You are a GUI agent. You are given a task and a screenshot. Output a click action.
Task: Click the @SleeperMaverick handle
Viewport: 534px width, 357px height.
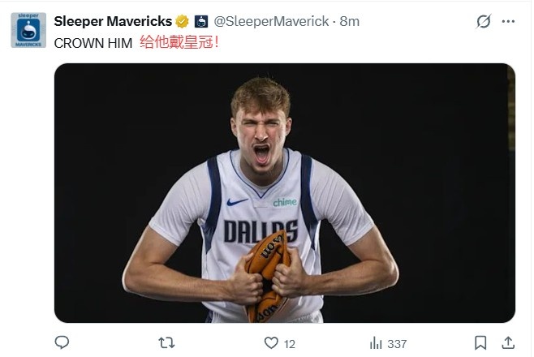[272, 21]
